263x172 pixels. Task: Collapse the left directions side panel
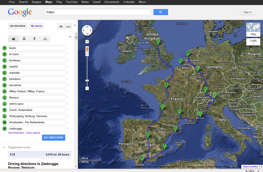click(x=75, y=25)
